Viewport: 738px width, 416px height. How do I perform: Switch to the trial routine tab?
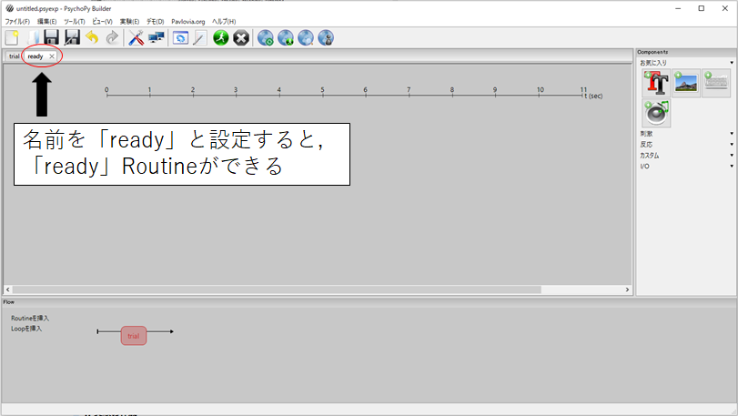point(14,56)
